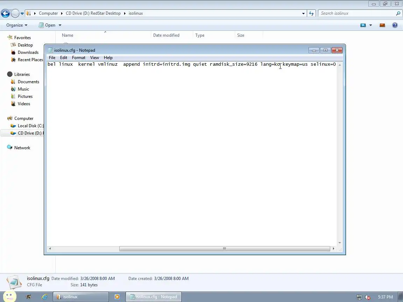
Task: Open Recent Places in Favorites
Action: [30, 59]
